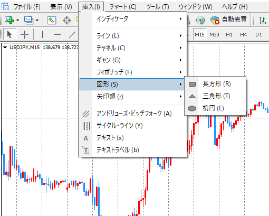Select the crosshair target icon in top toolbar

pos(67,21)
